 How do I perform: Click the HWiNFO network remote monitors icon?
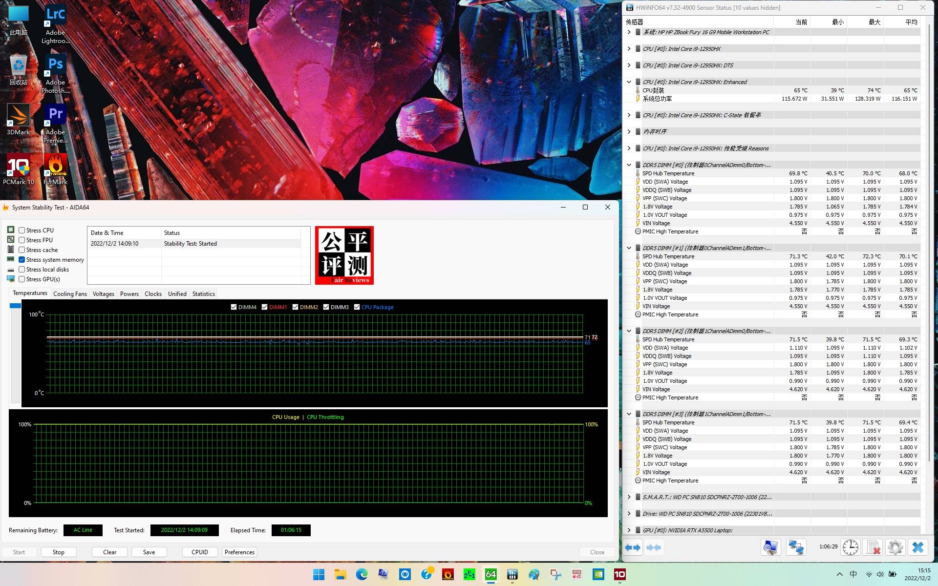pos(795,547)
